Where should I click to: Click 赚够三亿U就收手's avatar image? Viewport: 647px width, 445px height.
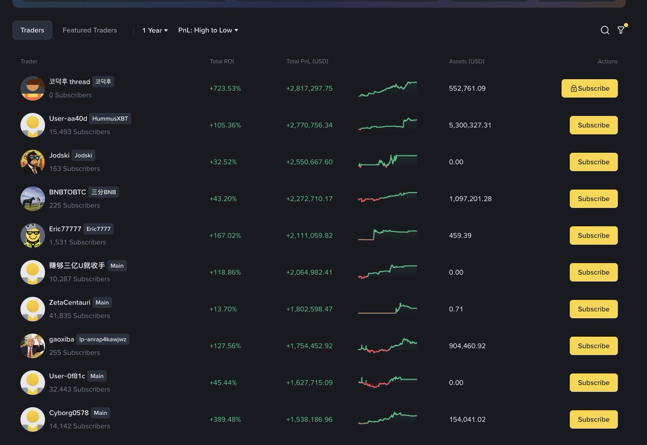click(32, 272)
